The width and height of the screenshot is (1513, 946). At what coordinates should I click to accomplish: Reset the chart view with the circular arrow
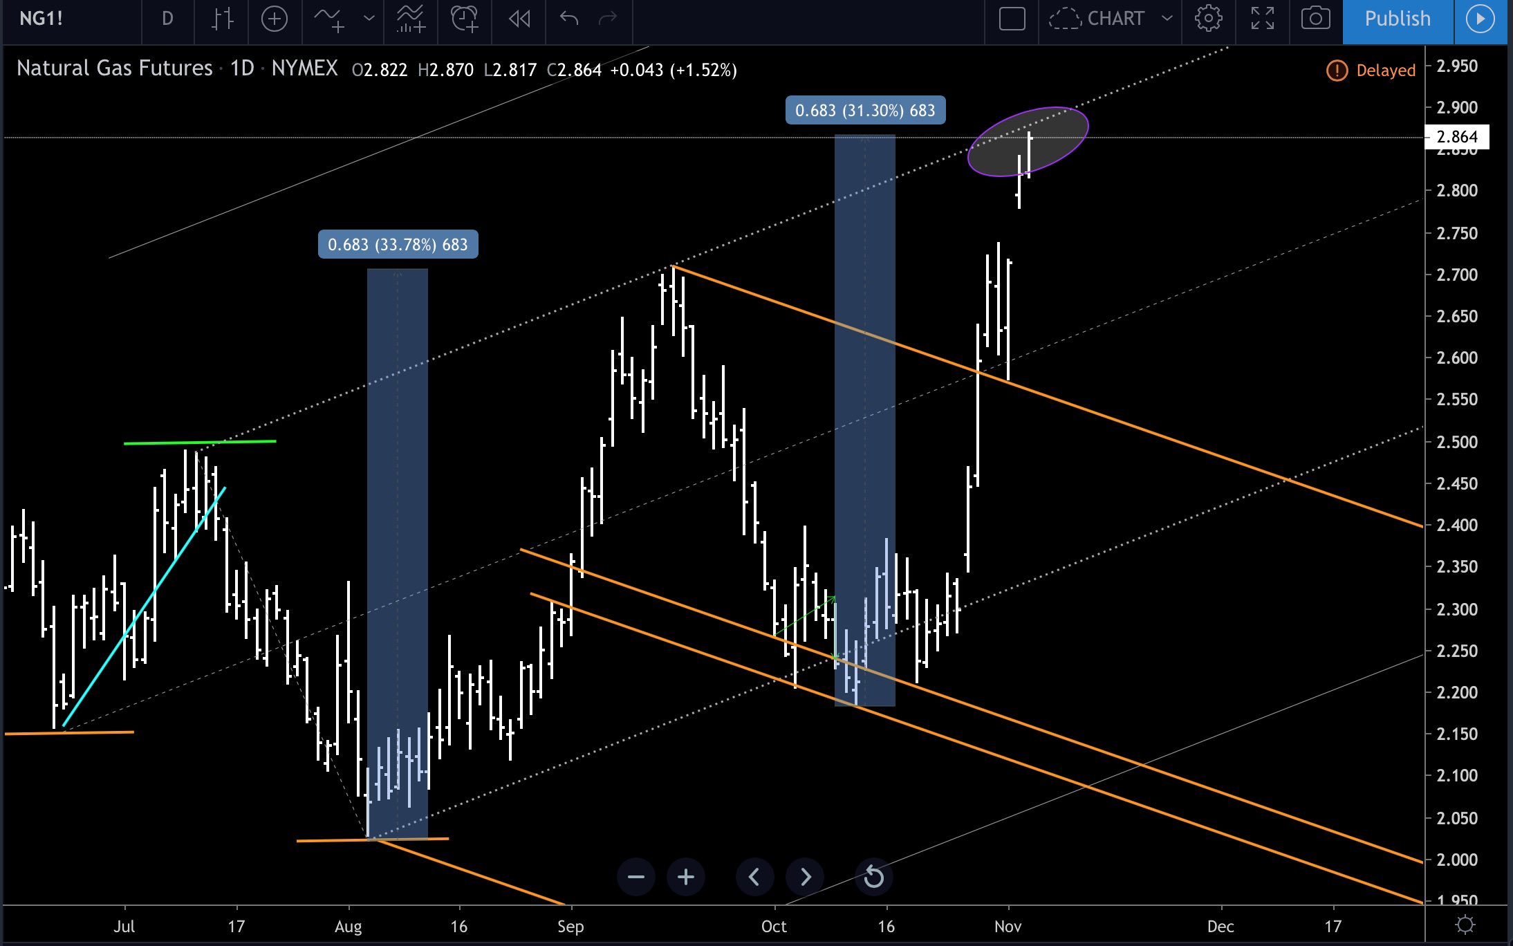[873, 877]
